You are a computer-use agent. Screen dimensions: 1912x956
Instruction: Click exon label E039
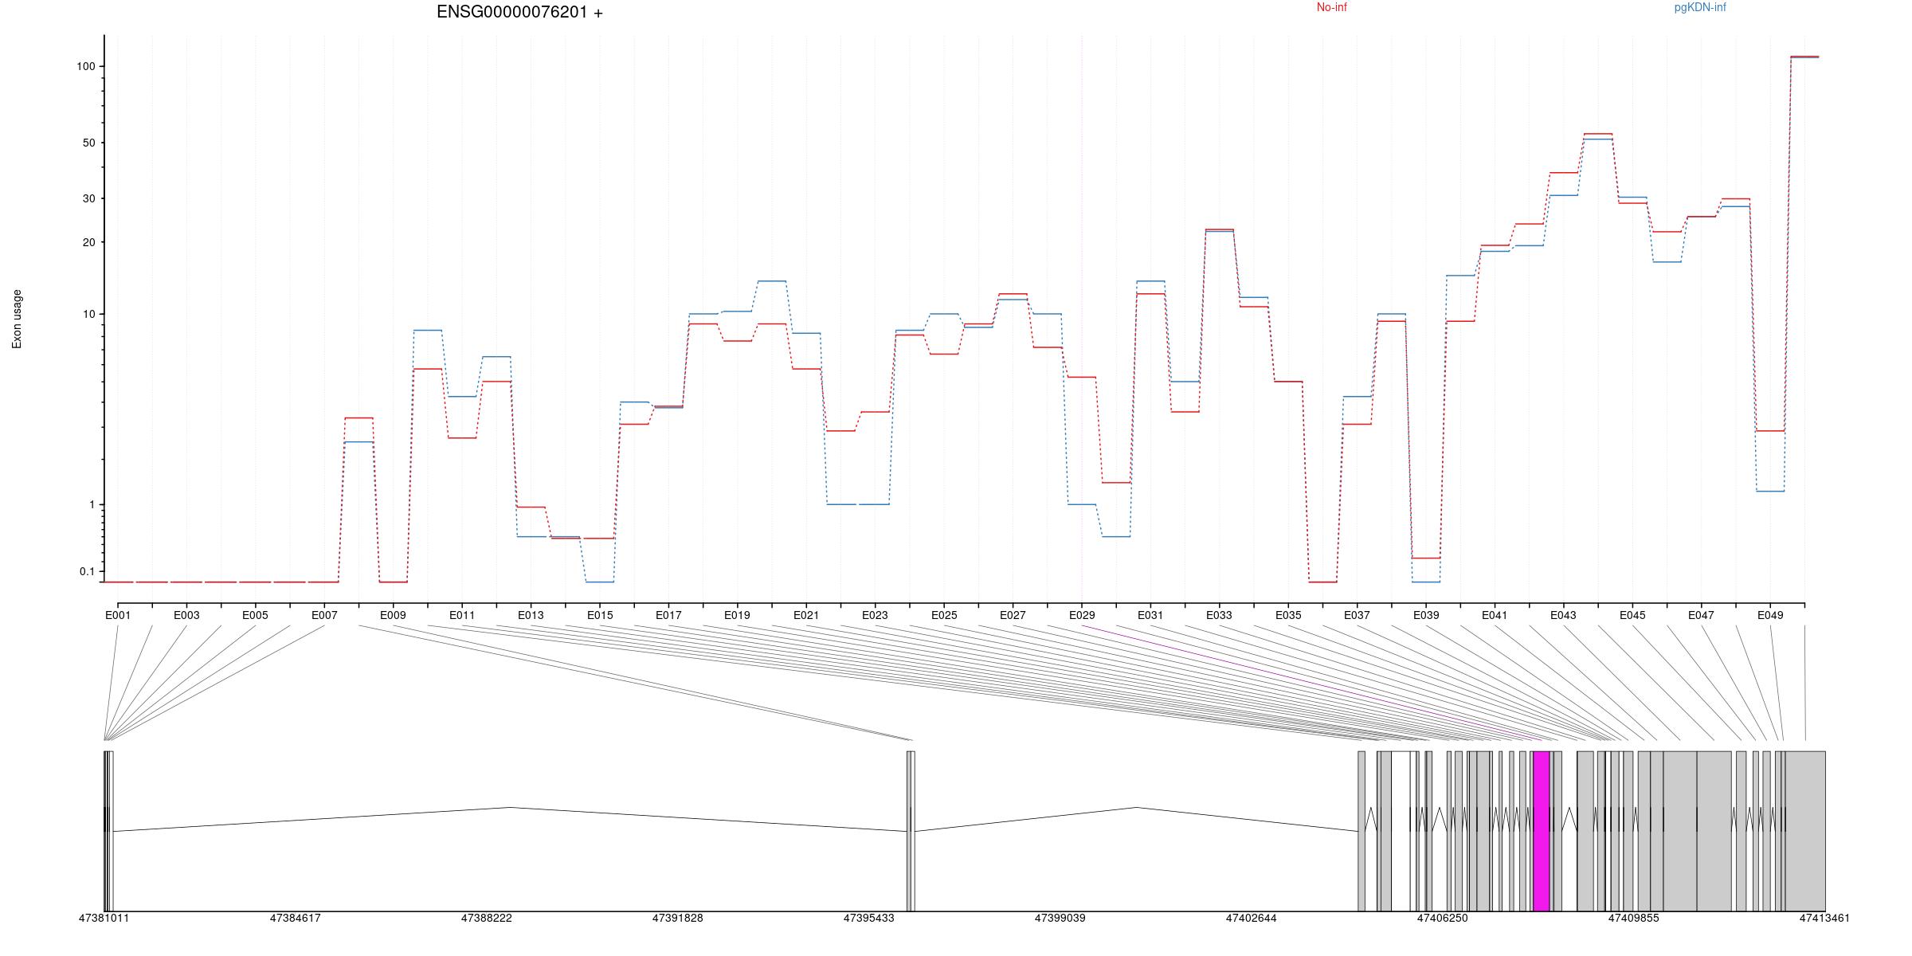(x=1426, y=615)
